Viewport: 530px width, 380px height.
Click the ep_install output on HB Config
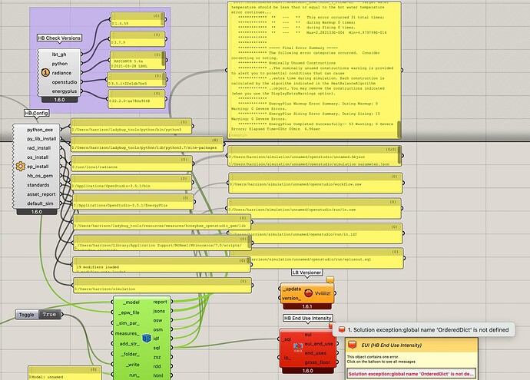pos(38,167)
